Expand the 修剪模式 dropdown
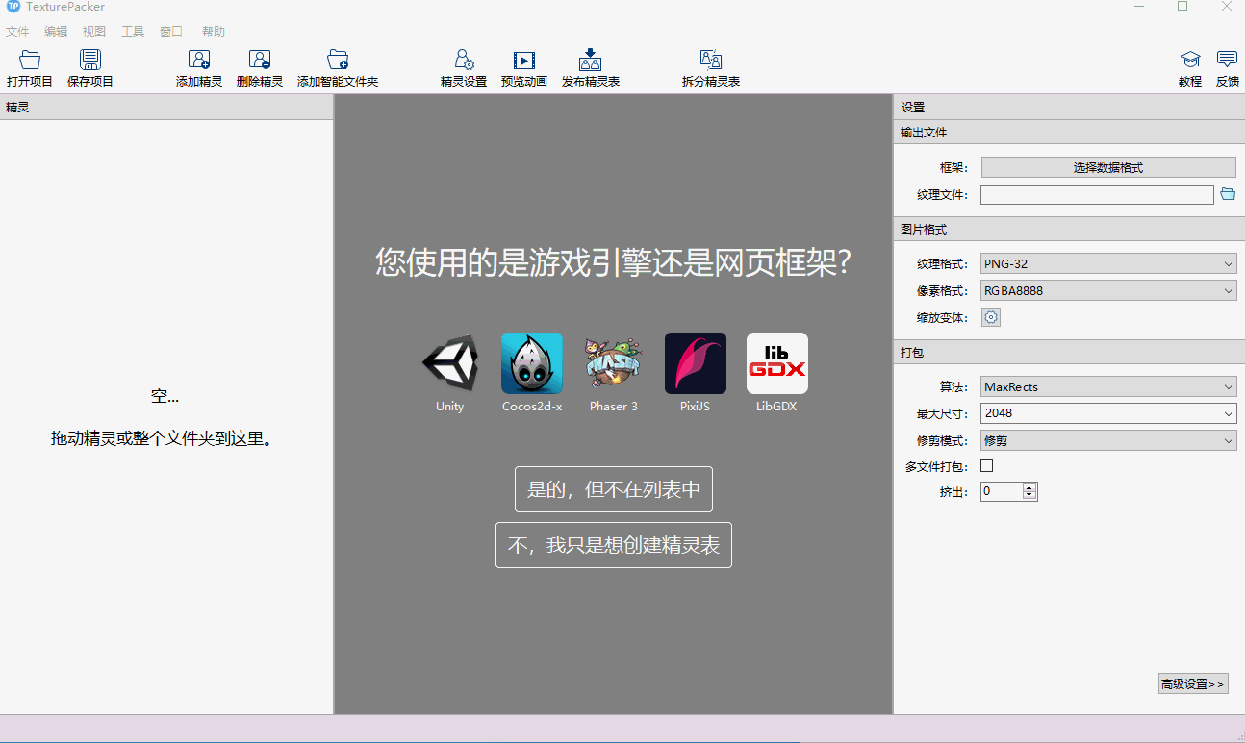This screenshot has height=743, width=1245. (x=1108, y=440)
